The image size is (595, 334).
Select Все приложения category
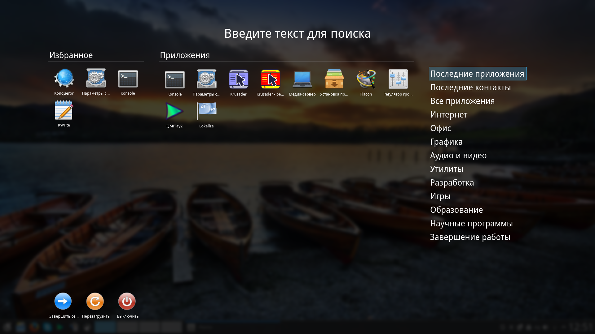462,101
